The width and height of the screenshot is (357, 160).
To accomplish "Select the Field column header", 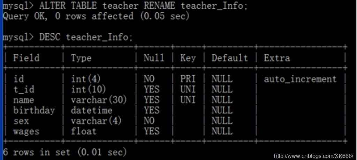I will coord(26,58).
